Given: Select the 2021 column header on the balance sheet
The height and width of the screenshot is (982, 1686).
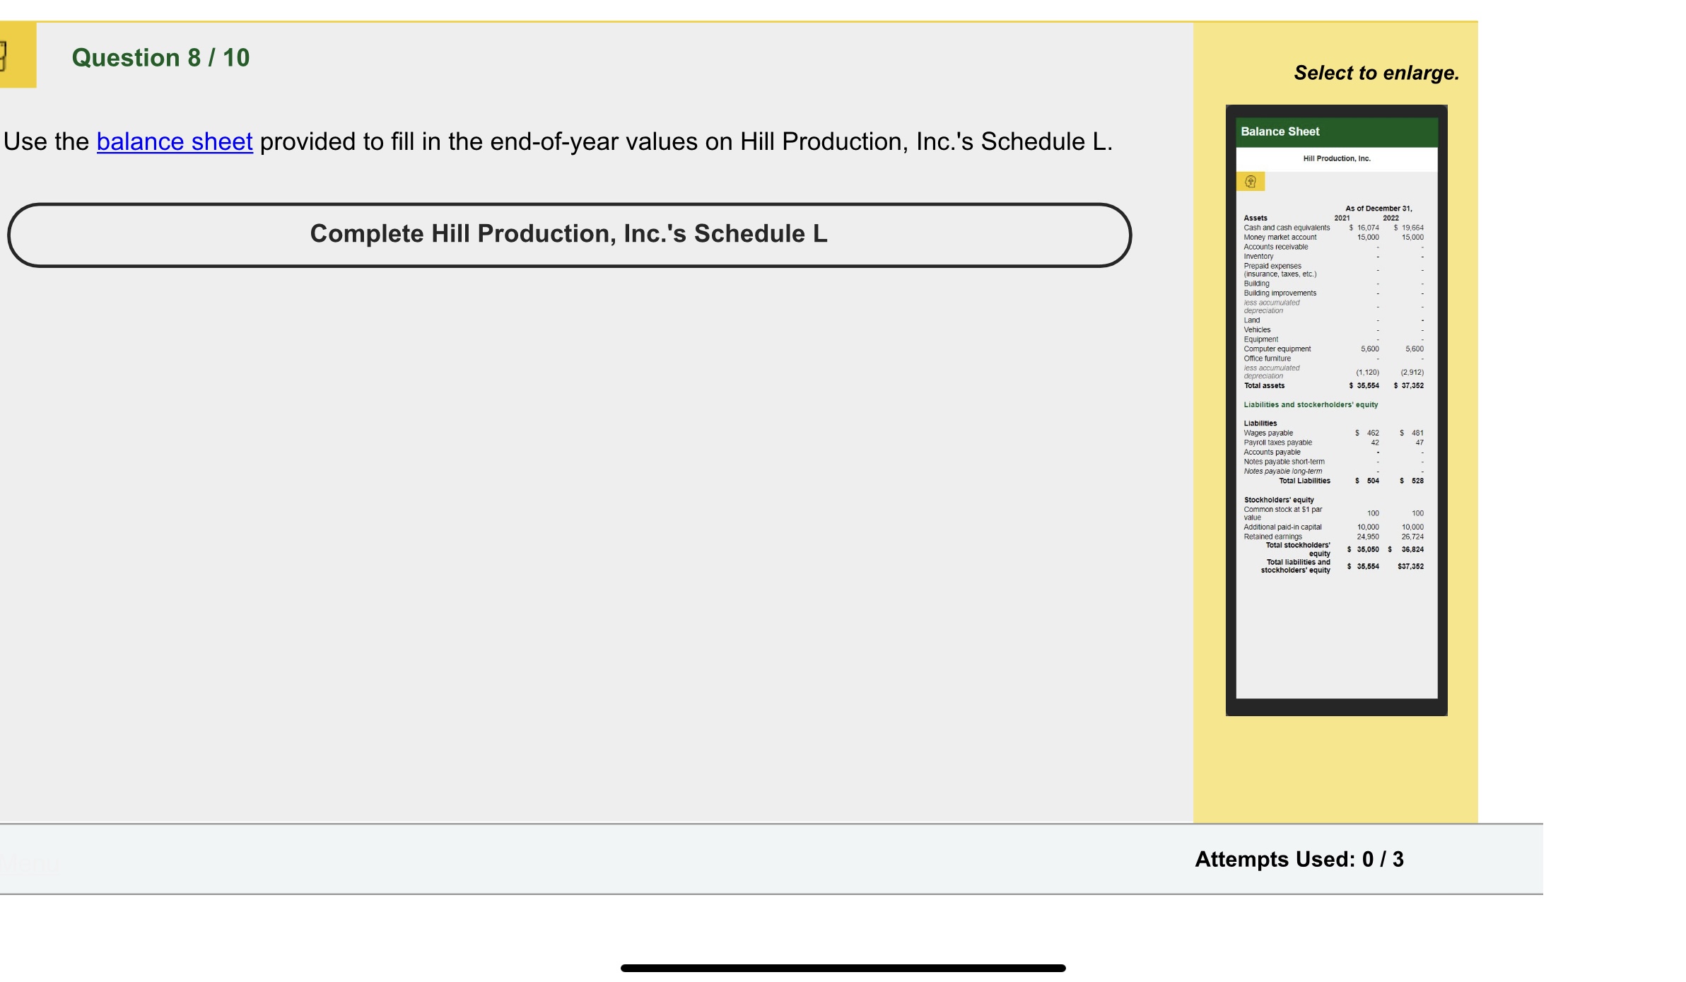Looking at the screenshot, I should coord(1341,218).
